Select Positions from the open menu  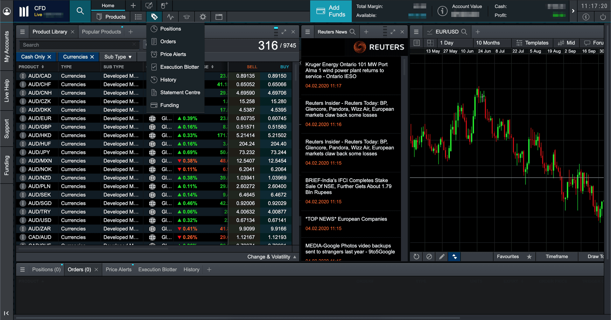(x=170, y=29)
